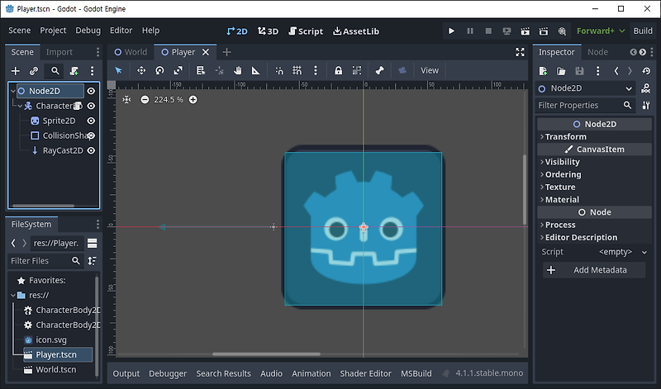Image resolution: width=661 pixels, height=389 pixels.
Task: Toggle grid snap in viewport toolbar
Action: 297,70
